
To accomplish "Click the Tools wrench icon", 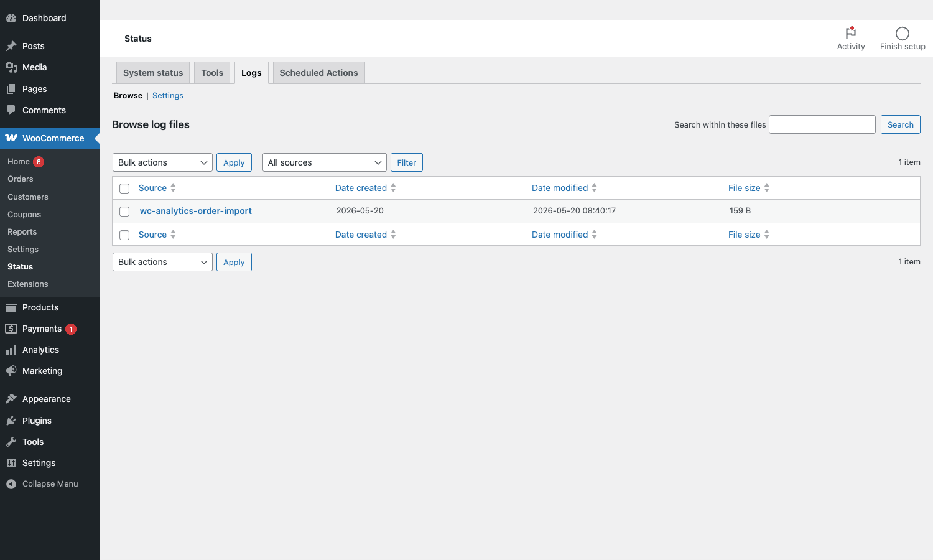I will pos(11,442).
